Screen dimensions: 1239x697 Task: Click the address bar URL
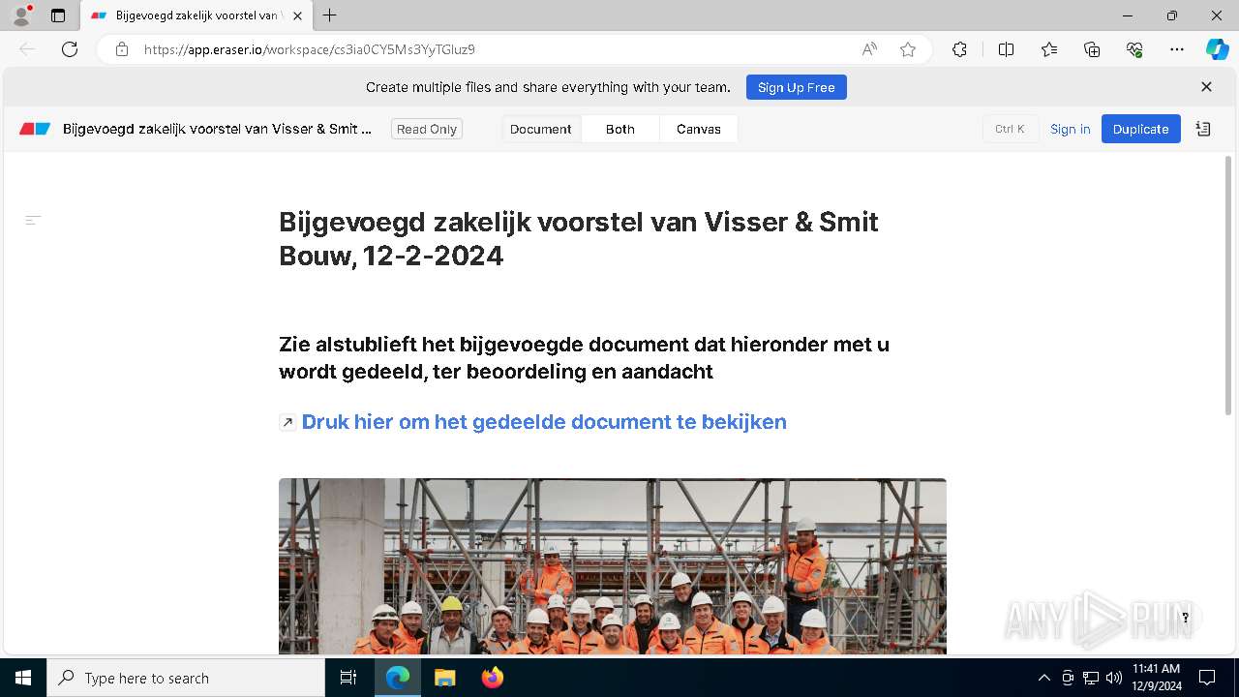(x=310, y=49)
